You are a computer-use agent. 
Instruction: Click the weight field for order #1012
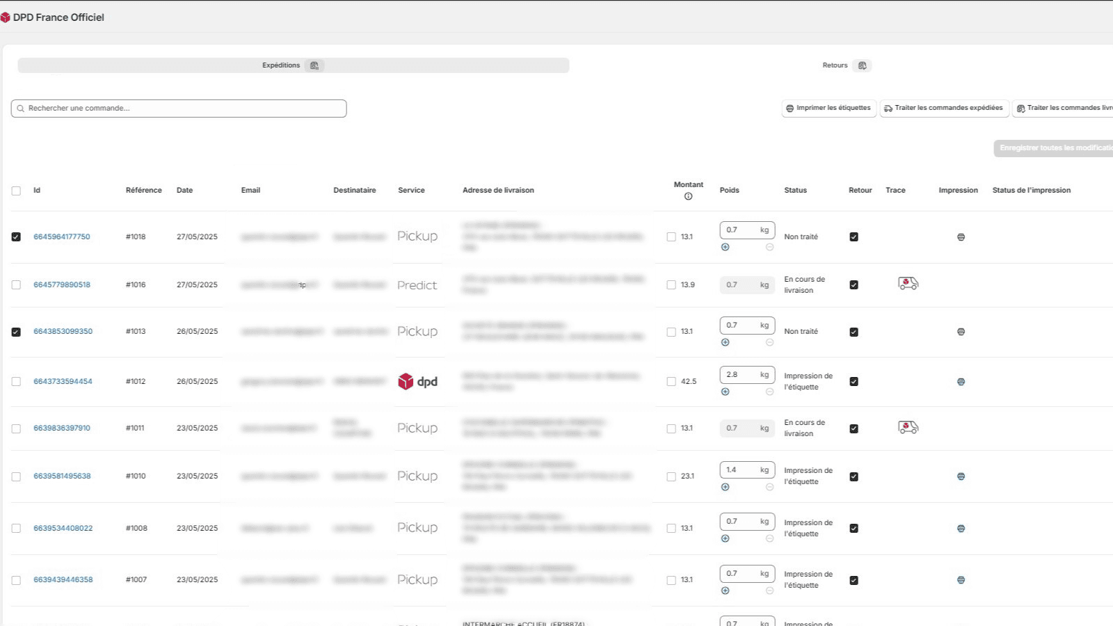click(739, 375)
